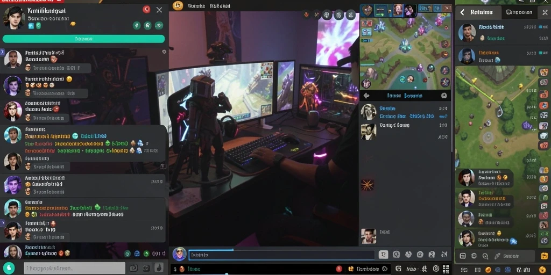Click the orange round logo above the video
The image size is (551, 275).
pyautogui.click(x=178, y=5)
